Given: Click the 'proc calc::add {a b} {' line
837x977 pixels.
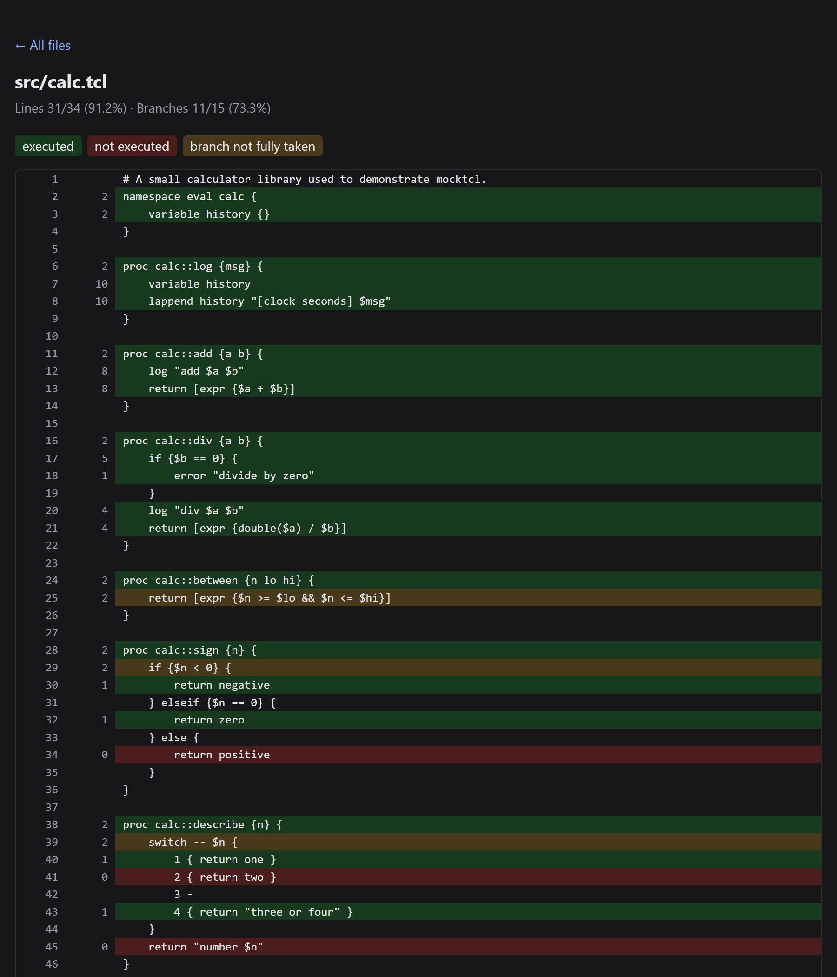Looking at the screenshot, I should [x=468, y=354].
